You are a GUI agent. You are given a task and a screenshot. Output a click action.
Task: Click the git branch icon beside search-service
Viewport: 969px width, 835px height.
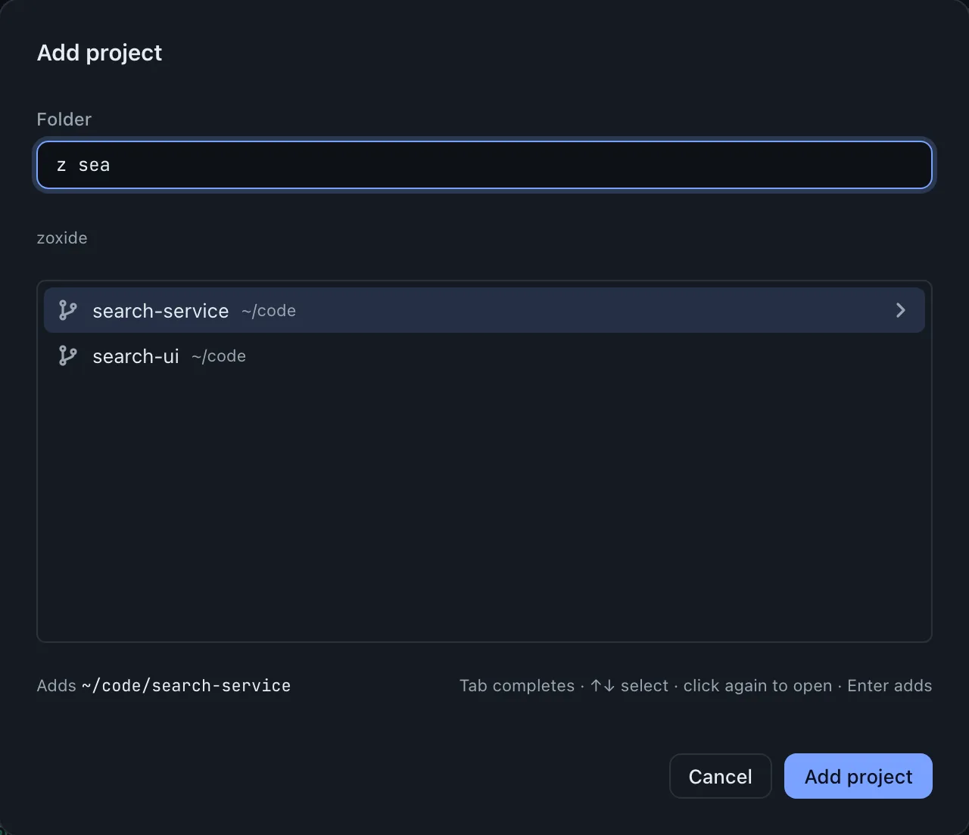coord(68,310)
